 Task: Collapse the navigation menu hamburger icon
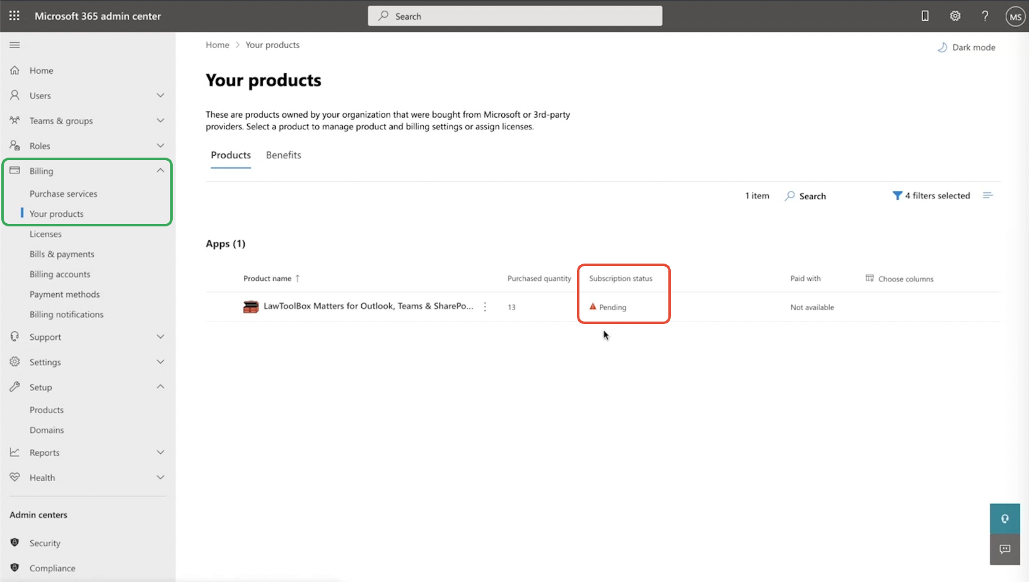(x=15, y=45)
